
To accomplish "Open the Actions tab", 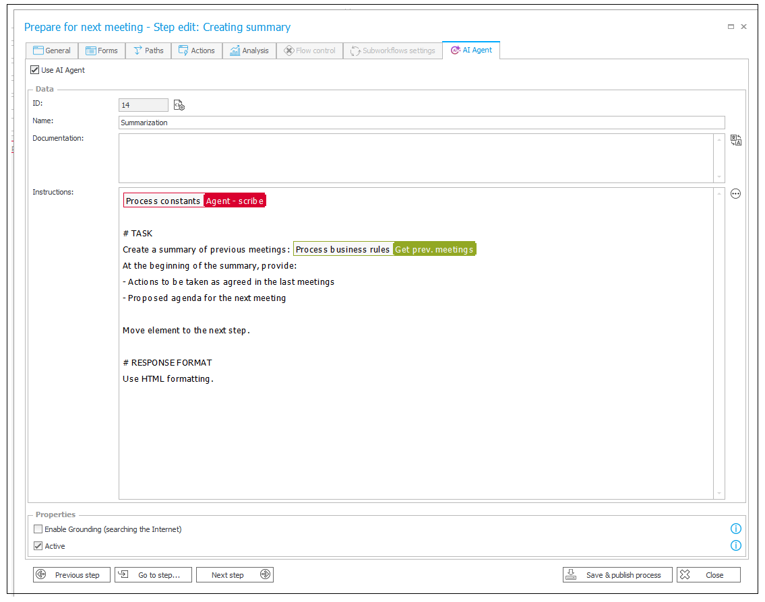I will point(196,51).
